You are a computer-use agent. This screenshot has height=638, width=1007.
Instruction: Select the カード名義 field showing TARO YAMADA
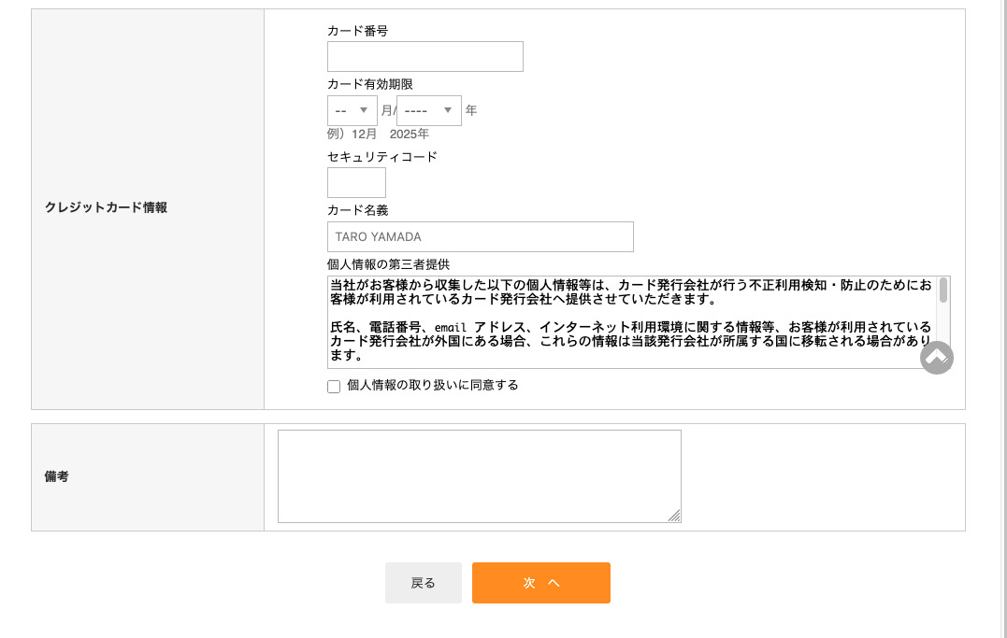480,237
